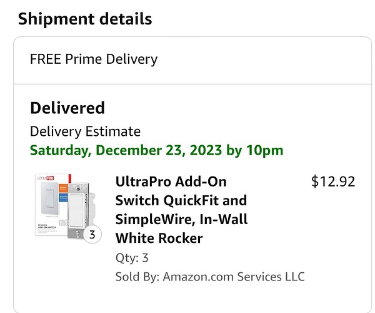375x313 pixels.
Task: Open the Amazon.com Services LLC seller name
Action: coord(234,276)
